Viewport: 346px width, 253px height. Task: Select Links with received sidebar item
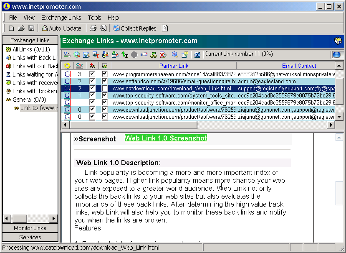(32, 83)
